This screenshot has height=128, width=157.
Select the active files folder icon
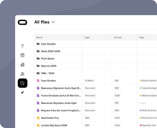22,83
